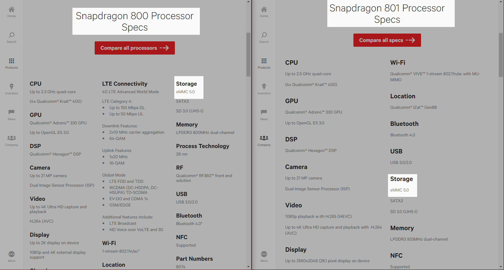Click the Home icon in left pane sidebar
Screen dimensions: 504x270
11,12
